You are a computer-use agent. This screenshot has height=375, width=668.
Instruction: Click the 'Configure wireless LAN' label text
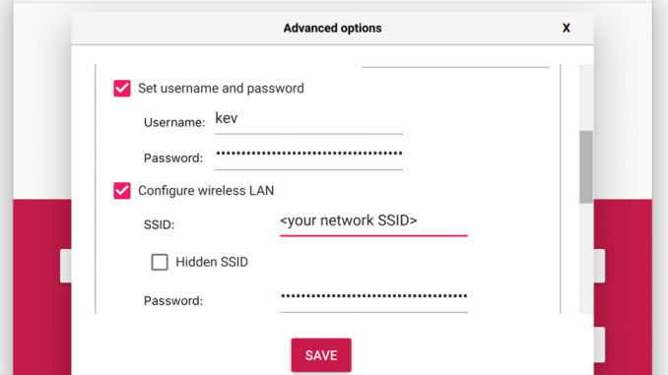pyautogui.click(x=206, y=191)
